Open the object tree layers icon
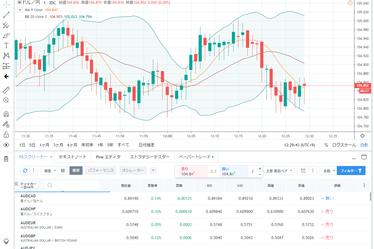374x249 pixels. click(6, 241)
